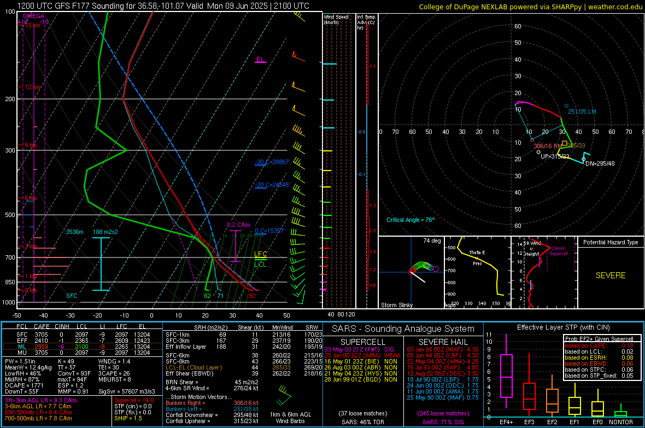Click the 1km & 6km AGL wind barbs graphic
The image size is (645, 428).
click(284, 395)
